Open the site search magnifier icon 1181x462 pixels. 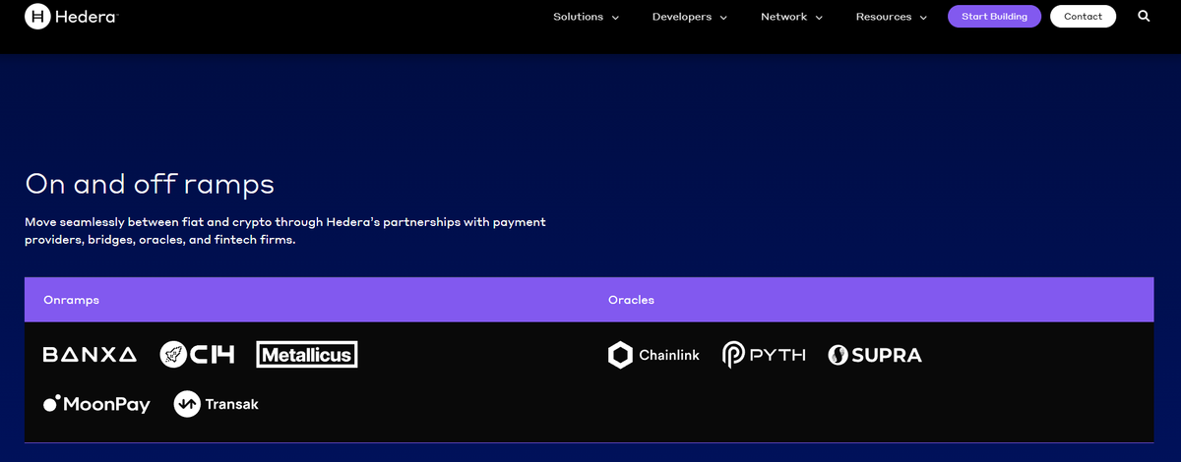[x=1144, y=16]
